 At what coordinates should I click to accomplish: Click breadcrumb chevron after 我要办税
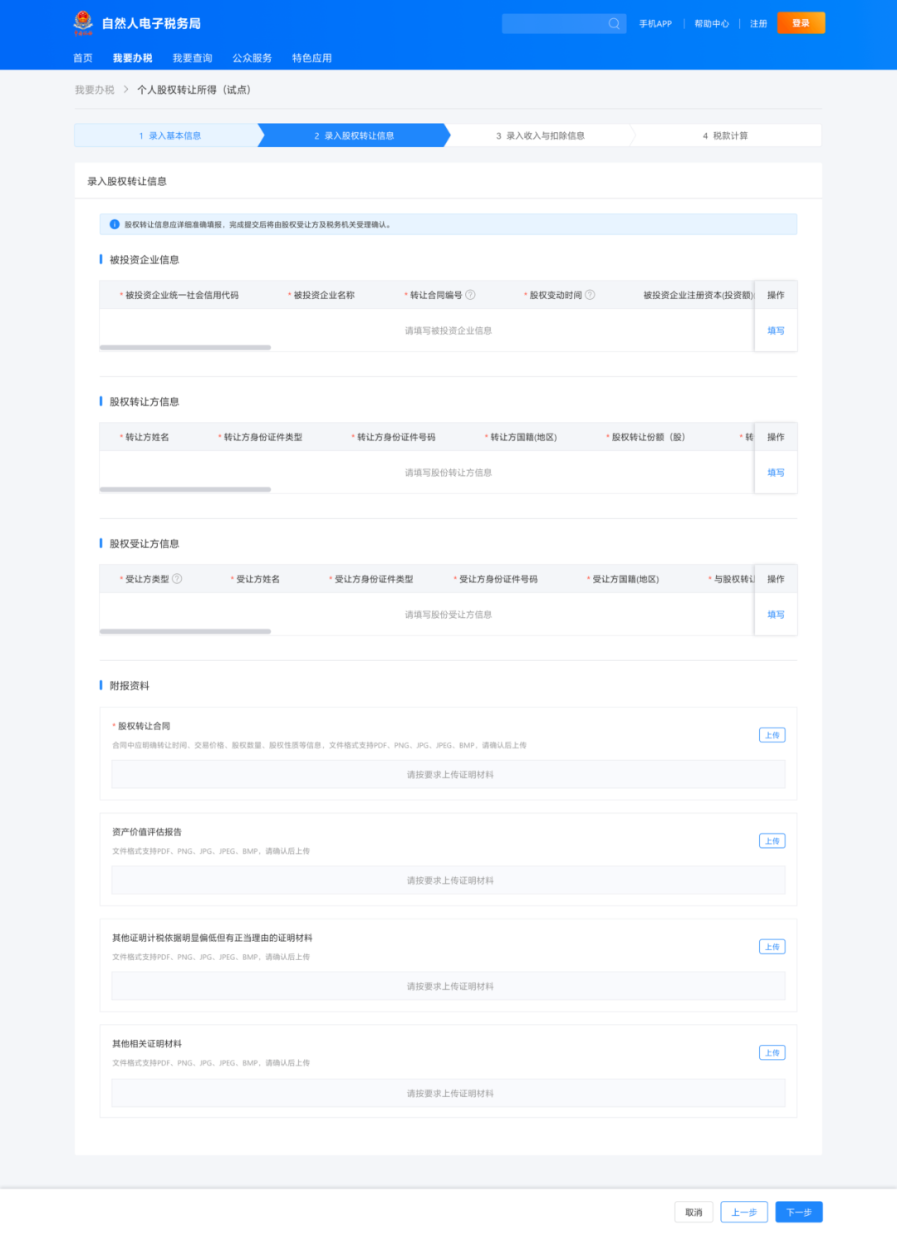click(126, 90)
